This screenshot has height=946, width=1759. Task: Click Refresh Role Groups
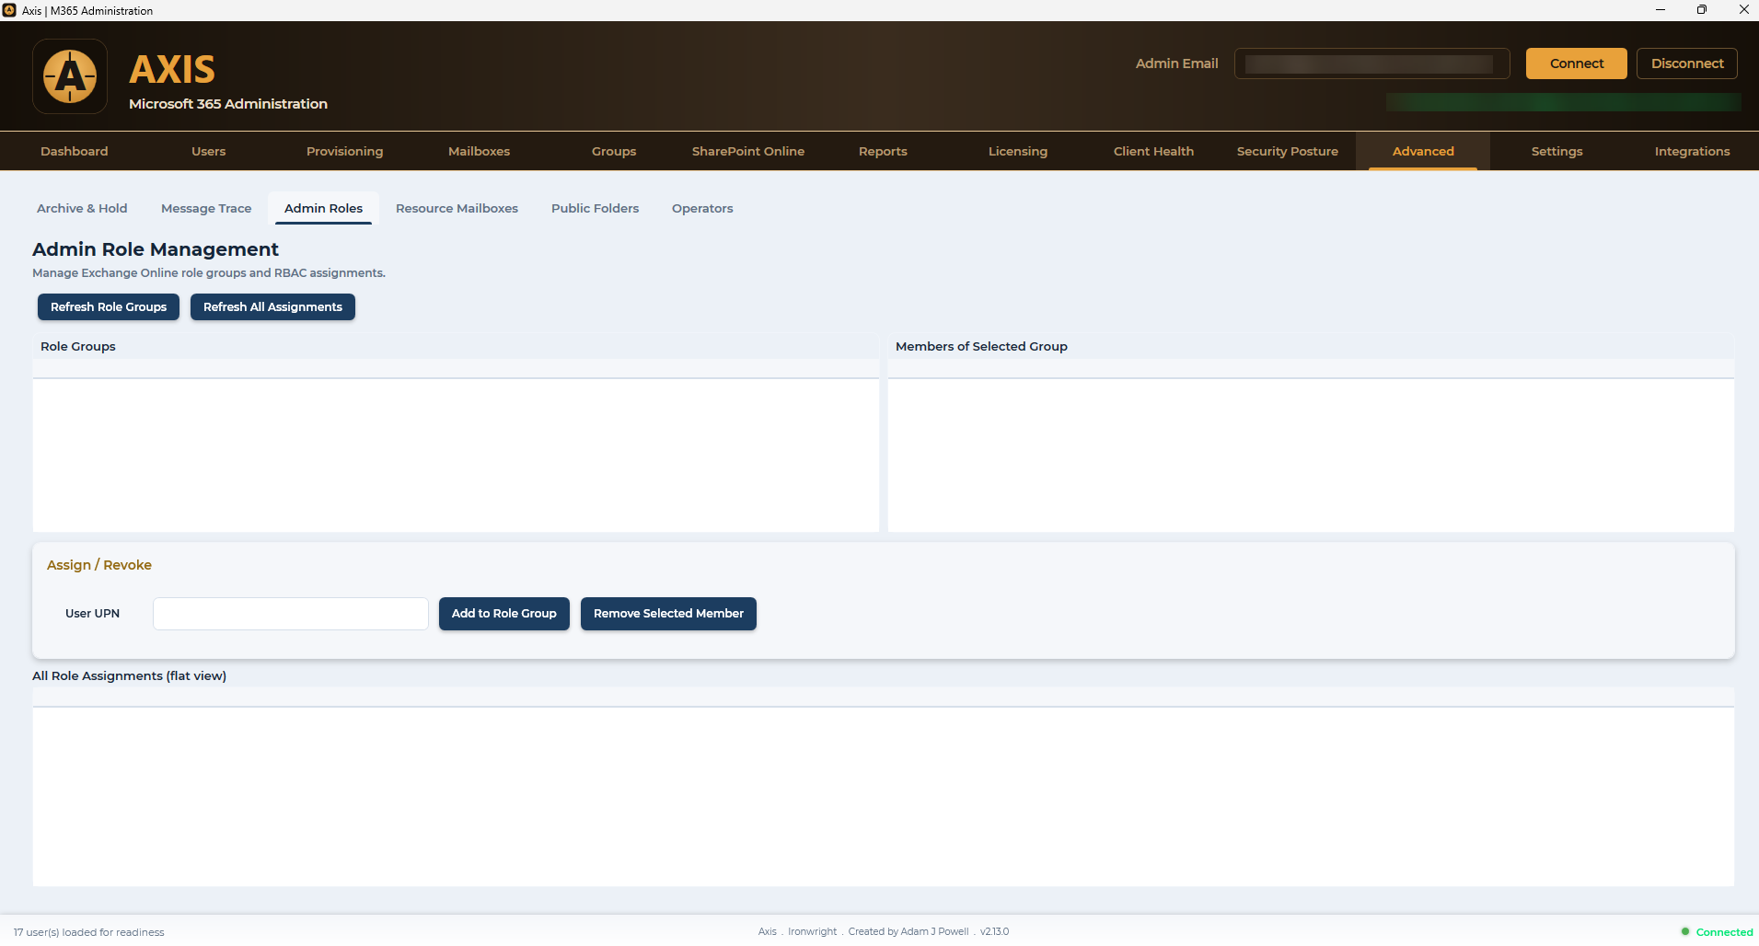tap(109, 306)
